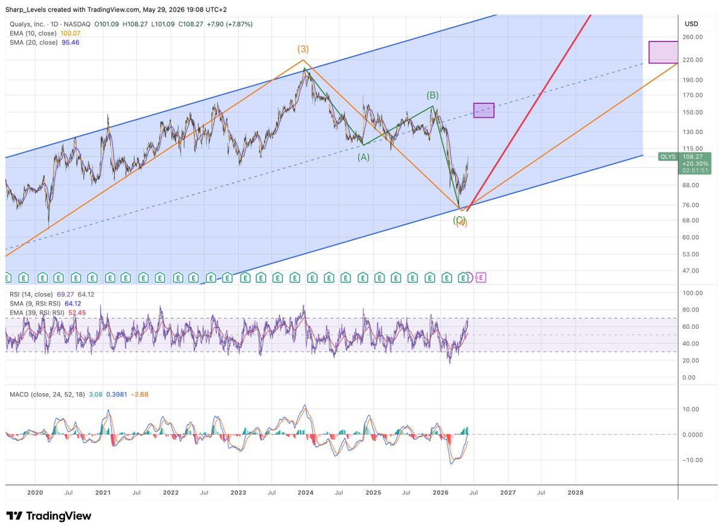Click the +7.90 (+7.87%) change value
Screen dimensions: 723x532
click(x=230, y=24)
